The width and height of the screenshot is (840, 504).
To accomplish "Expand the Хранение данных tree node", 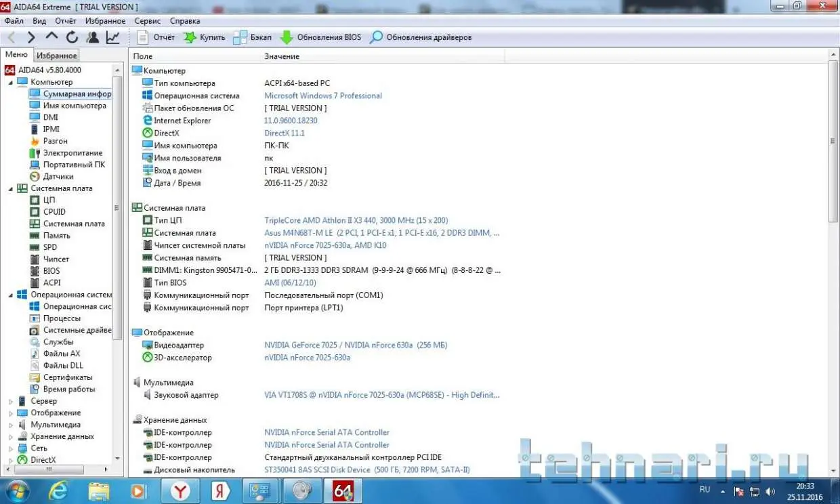I will (10, 436).
